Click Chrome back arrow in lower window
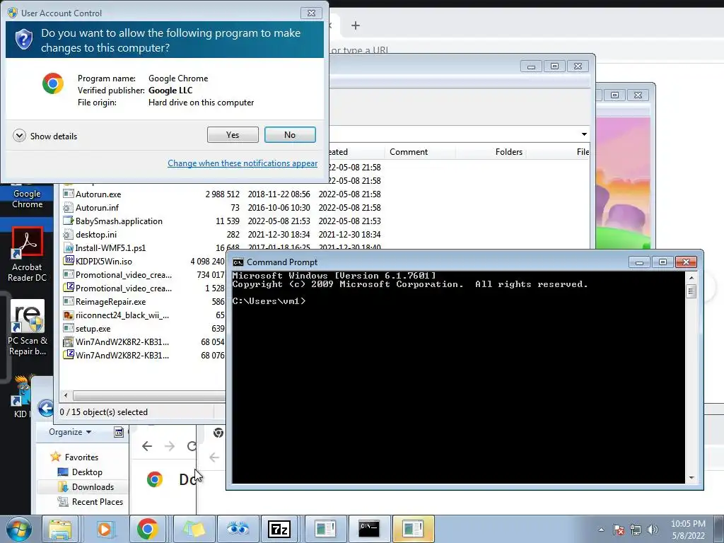This screenshot has height=543, width=724. tap(147, 446)
